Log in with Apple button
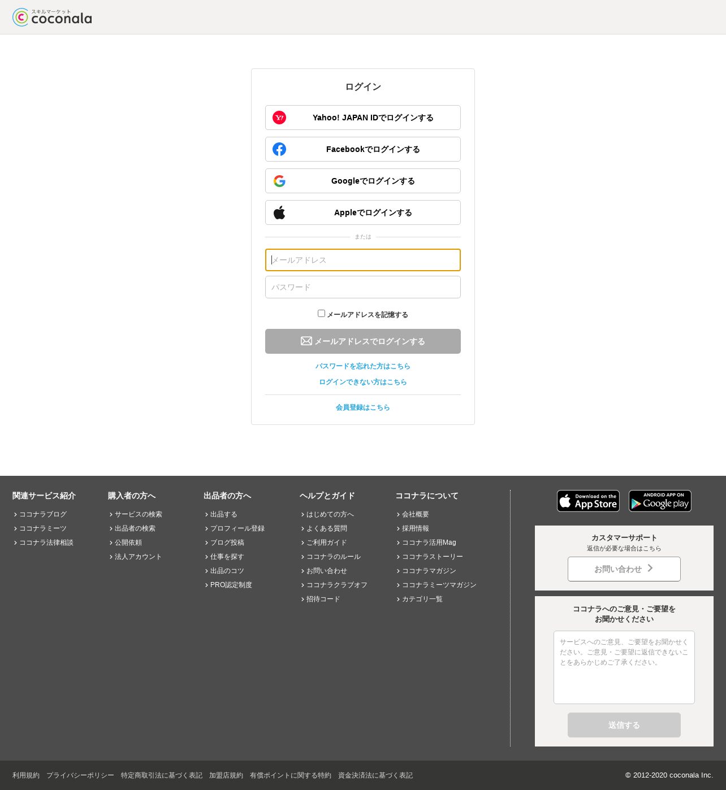This screenshot has width=726, height=790. [x=363, y=212]
